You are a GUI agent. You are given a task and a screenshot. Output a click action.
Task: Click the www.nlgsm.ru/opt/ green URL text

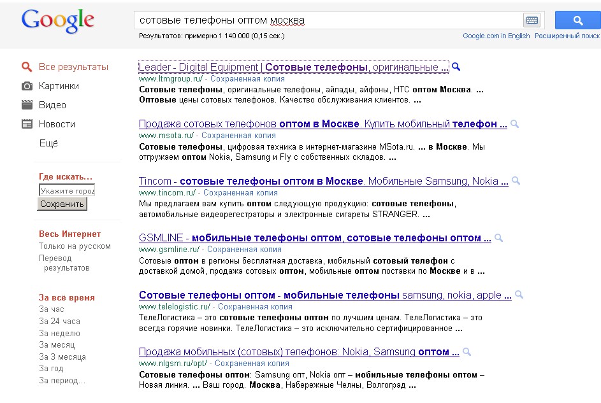pyautogui.click(x=173, y=364)
